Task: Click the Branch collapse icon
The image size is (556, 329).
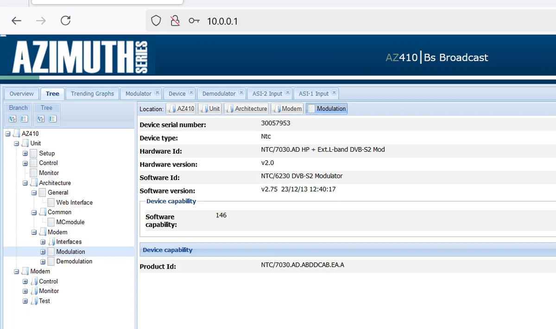Action: coord(25,119)
